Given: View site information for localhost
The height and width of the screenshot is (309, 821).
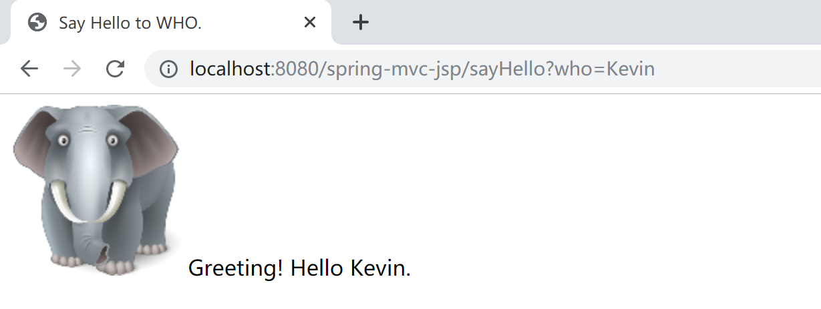Looking at the screenshot, I should pyautogui.click(x=168, y=69).
